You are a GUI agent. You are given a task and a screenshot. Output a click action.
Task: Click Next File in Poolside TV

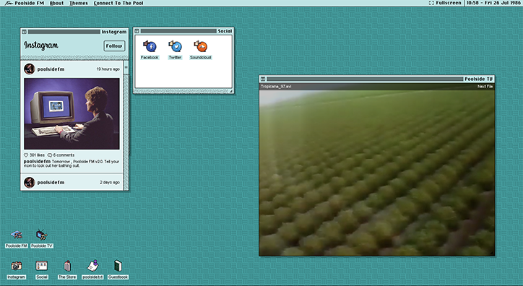pyautogui.click(x=485, y=87)
